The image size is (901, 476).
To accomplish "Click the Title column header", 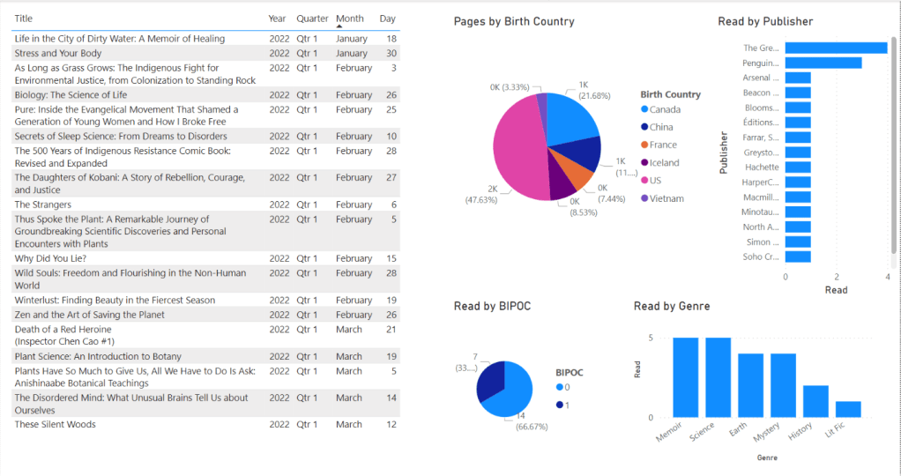I will point(24,19).
